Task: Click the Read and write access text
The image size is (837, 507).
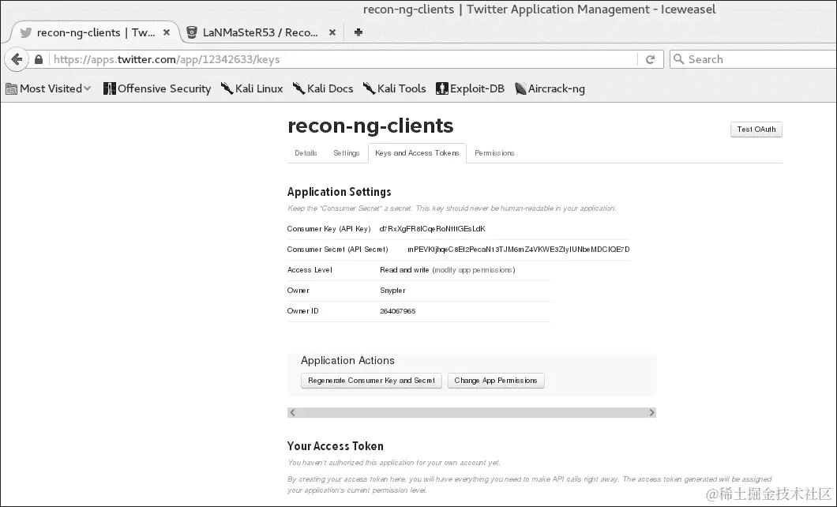Action: [404, 270]
